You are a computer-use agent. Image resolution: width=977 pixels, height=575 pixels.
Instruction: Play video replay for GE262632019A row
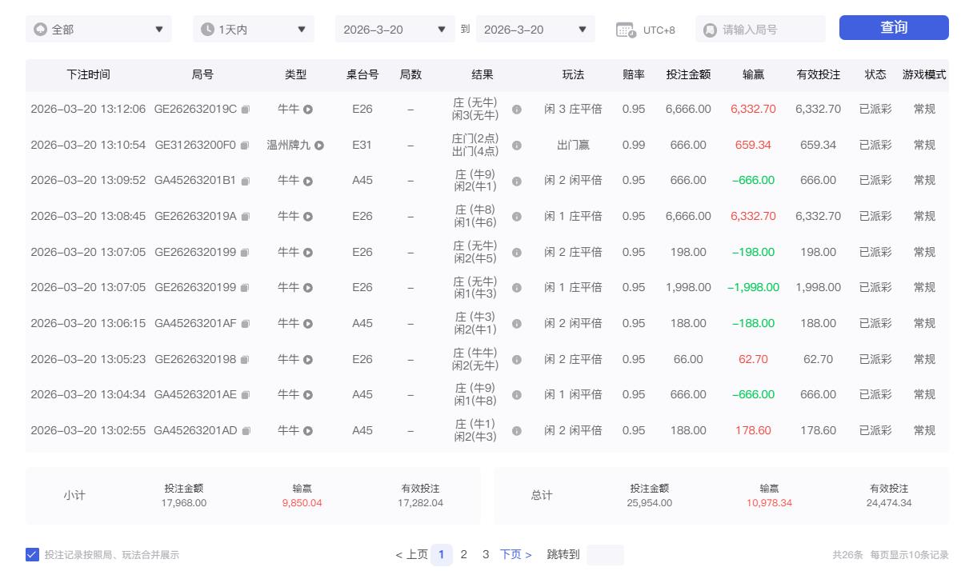(308, 217)
